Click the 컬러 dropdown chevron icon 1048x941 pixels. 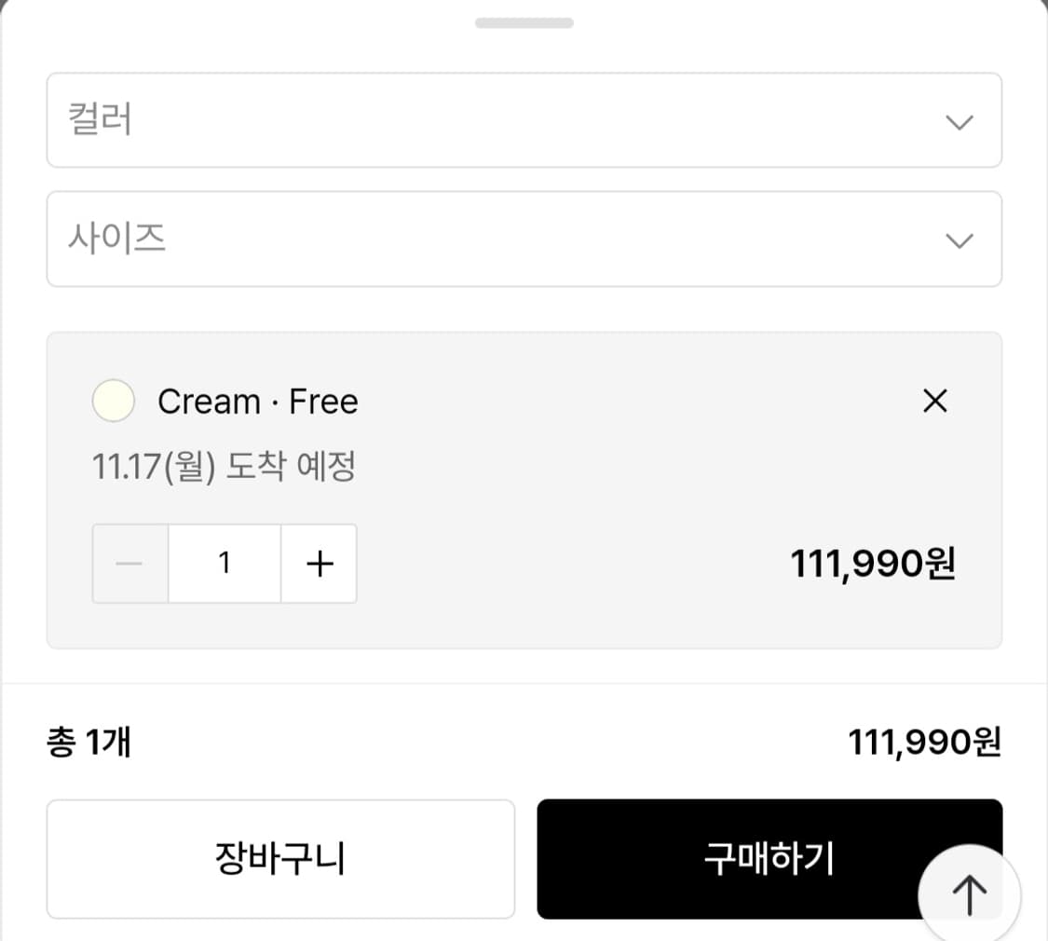point(960,121)
